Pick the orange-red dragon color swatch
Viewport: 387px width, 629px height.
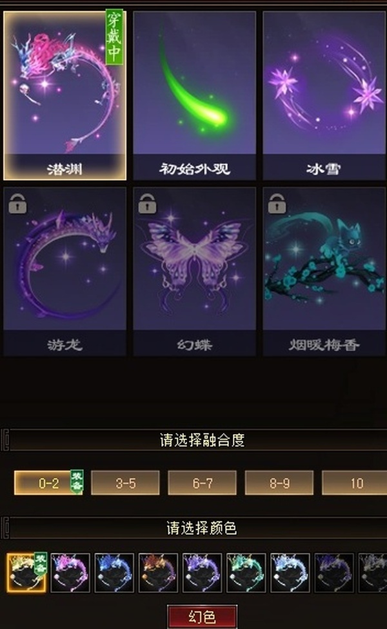(x=158, y=572)
